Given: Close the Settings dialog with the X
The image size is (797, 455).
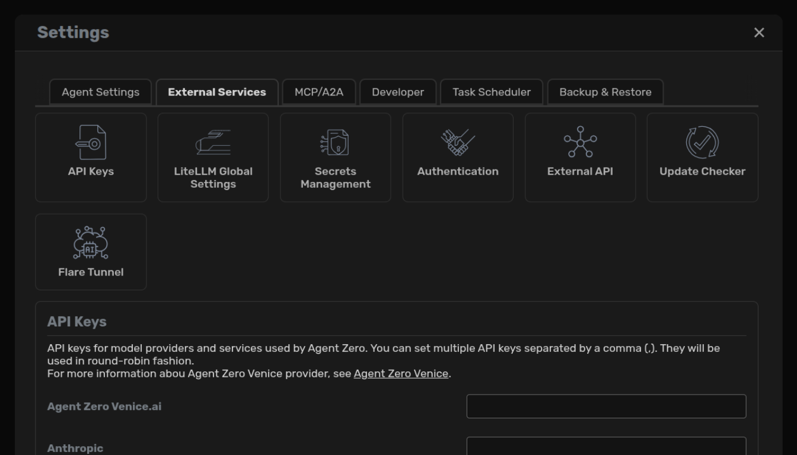Looking at the screenshot, I should coord(759,33).
